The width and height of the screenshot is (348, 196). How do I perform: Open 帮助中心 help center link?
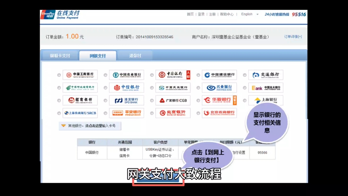(227, 14)
